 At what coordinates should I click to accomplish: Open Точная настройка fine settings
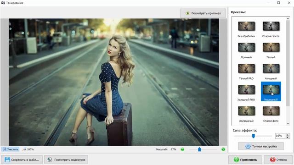click(261, 146)
